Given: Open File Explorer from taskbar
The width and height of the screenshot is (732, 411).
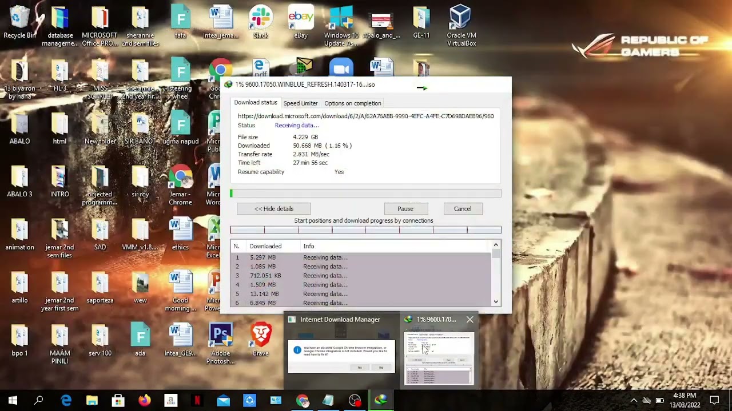Looking at the screenshot, I should 92,401.
